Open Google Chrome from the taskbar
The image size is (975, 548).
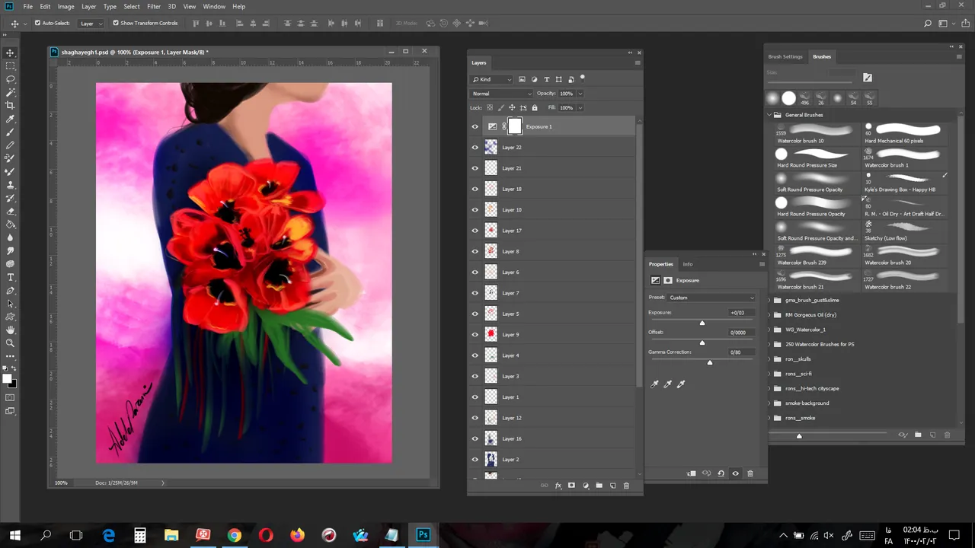tap(234, 535)
